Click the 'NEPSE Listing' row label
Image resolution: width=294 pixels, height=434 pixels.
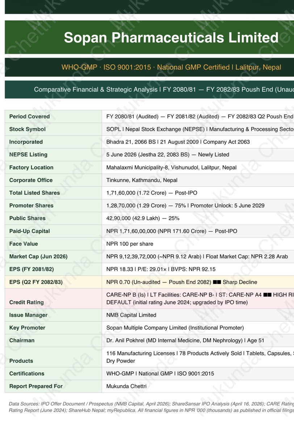pyautogui.click(x=28, y=154)
